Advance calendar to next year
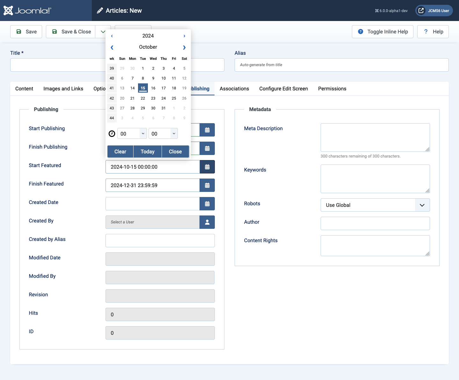459x380 pixels. coord(184,36)
